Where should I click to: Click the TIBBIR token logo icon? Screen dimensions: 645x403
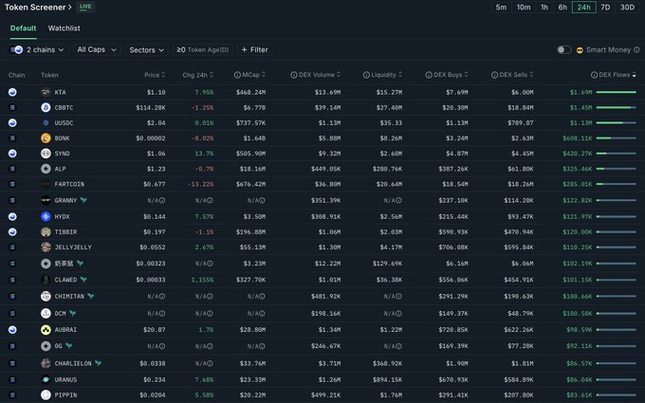(46, 232)
